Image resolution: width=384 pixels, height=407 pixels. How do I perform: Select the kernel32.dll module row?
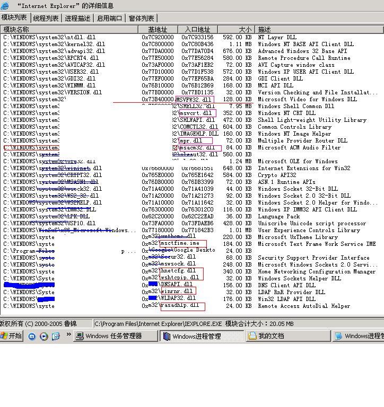click(x=192, y=44)
